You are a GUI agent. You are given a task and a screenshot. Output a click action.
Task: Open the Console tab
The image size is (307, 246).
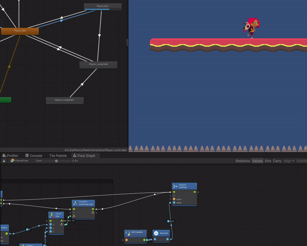point(36,155)
